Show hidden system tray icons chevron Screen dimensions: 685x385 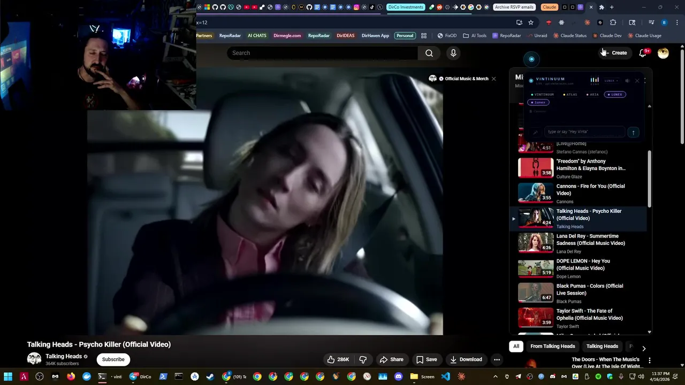click(x=495, y=376)
